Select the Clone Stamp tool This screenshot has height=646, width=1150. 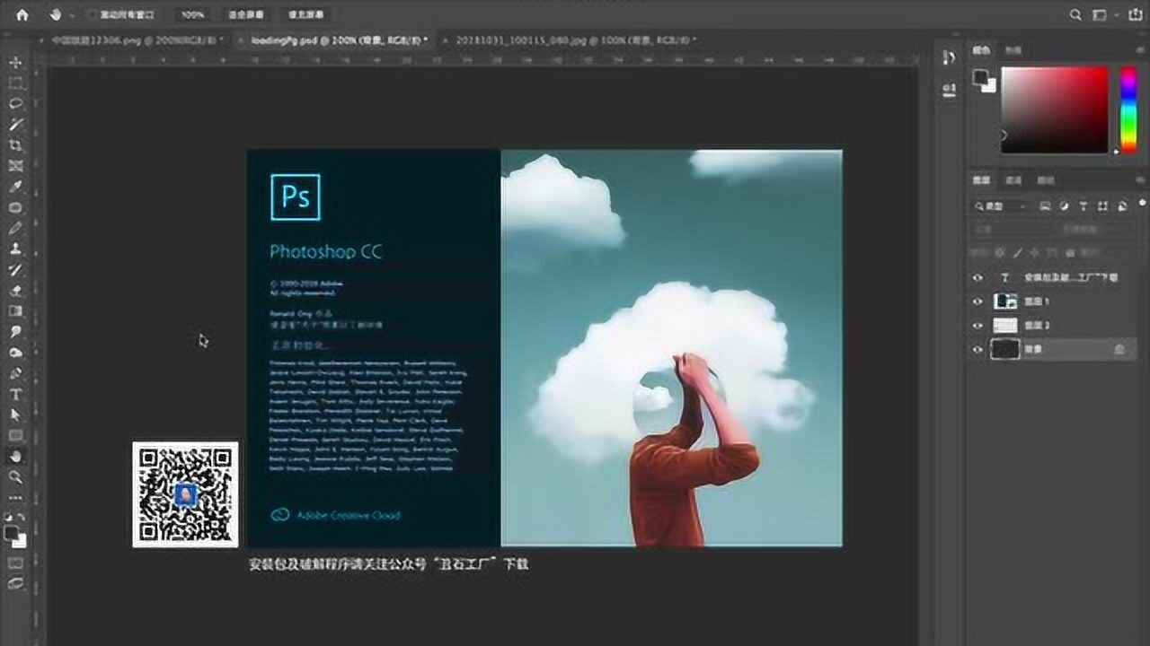pos(15,249)
